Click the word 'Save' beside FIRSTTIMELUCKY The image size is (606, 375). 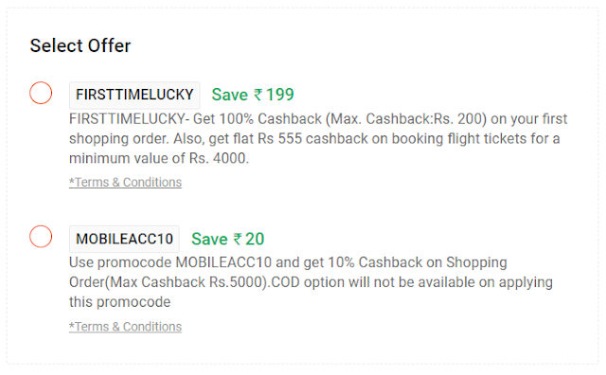tap(229, 95)
